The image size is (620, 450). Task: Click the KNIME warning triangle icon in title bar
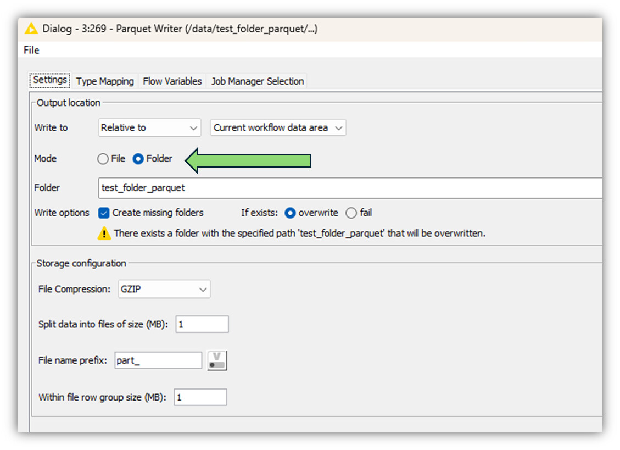[x=32, y=29]
